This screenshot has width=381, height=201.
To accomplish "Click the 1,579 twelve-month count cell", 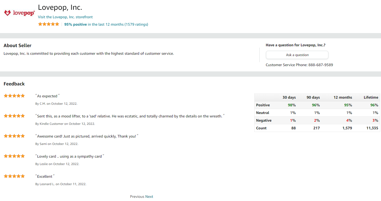I will coord(347,128).
